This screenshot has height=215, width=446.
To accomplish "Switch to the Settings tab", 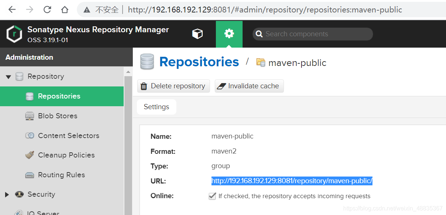I will [x=157, y=107].
